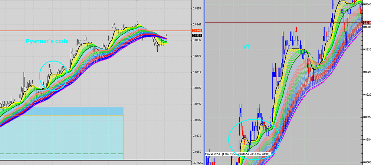
Task: Select the orange horizontal line on left chart
Action: 96,31
